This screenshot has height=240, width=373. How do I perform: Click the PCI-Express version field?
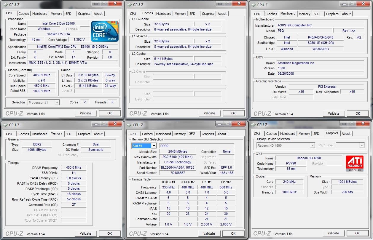pos(326,87)
